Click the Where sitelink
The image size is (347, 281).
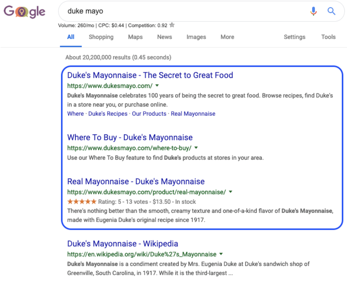pyautogui.click(x=75, y=114)
